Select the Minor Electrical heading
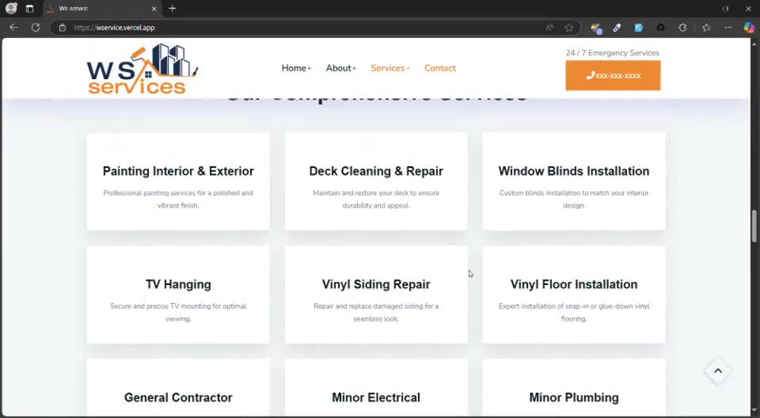The width and height of the screenshot is (760, 418). click(x=376, y=397)
